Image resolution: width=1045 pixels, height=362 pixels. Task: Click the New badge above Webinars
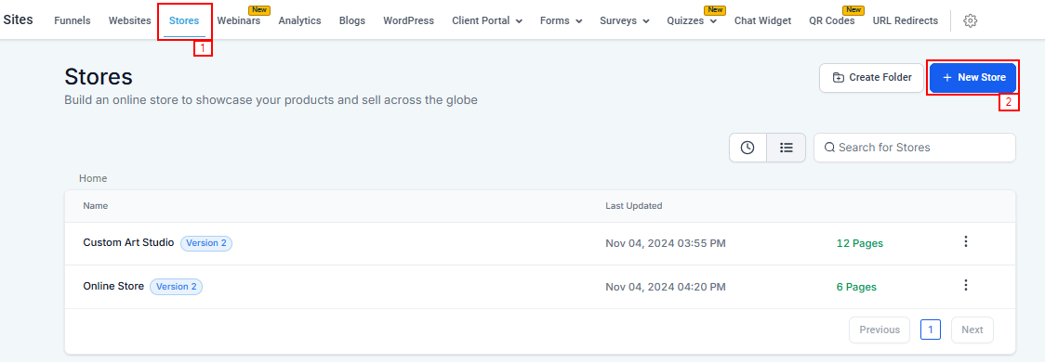[258, 10]
